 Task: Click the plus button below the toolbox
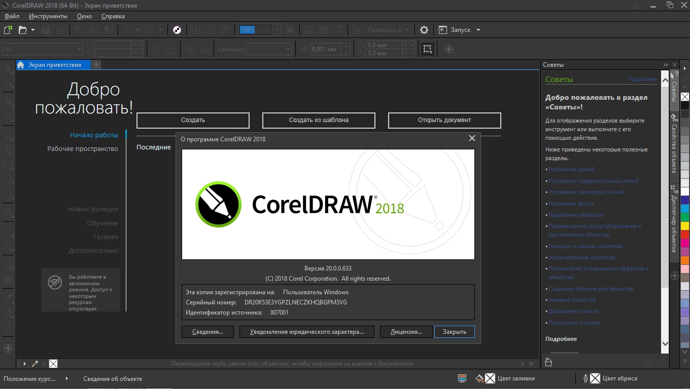coord(8,348)
